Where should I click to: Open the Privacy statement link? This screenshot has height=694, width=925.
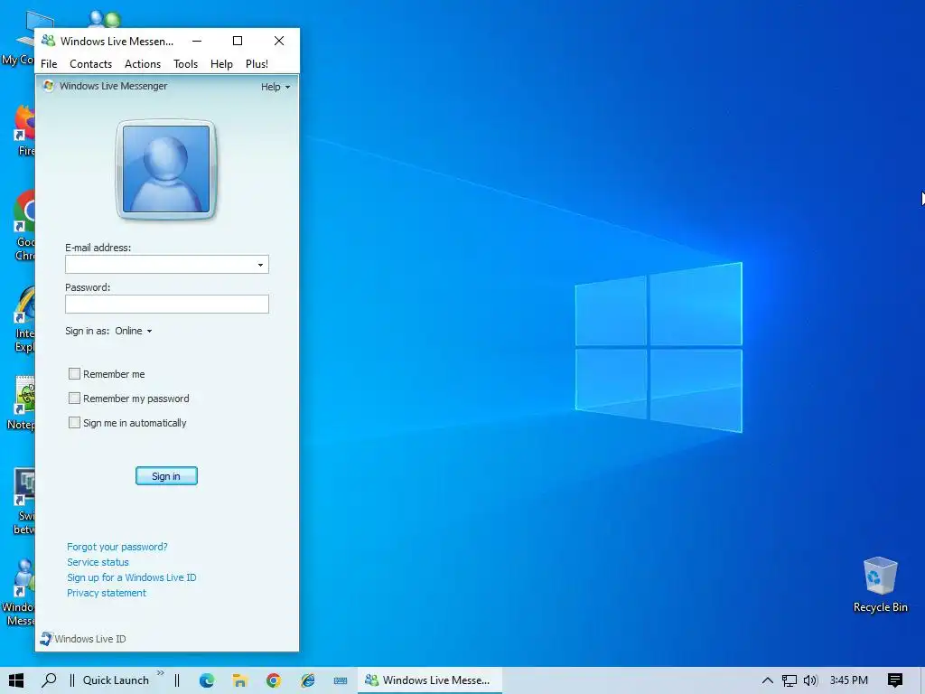point(107,593)
